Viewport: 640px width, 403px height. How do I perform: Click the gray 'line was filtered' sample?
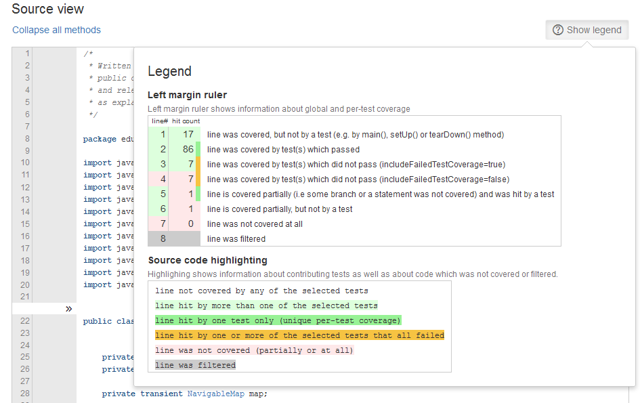195,365
